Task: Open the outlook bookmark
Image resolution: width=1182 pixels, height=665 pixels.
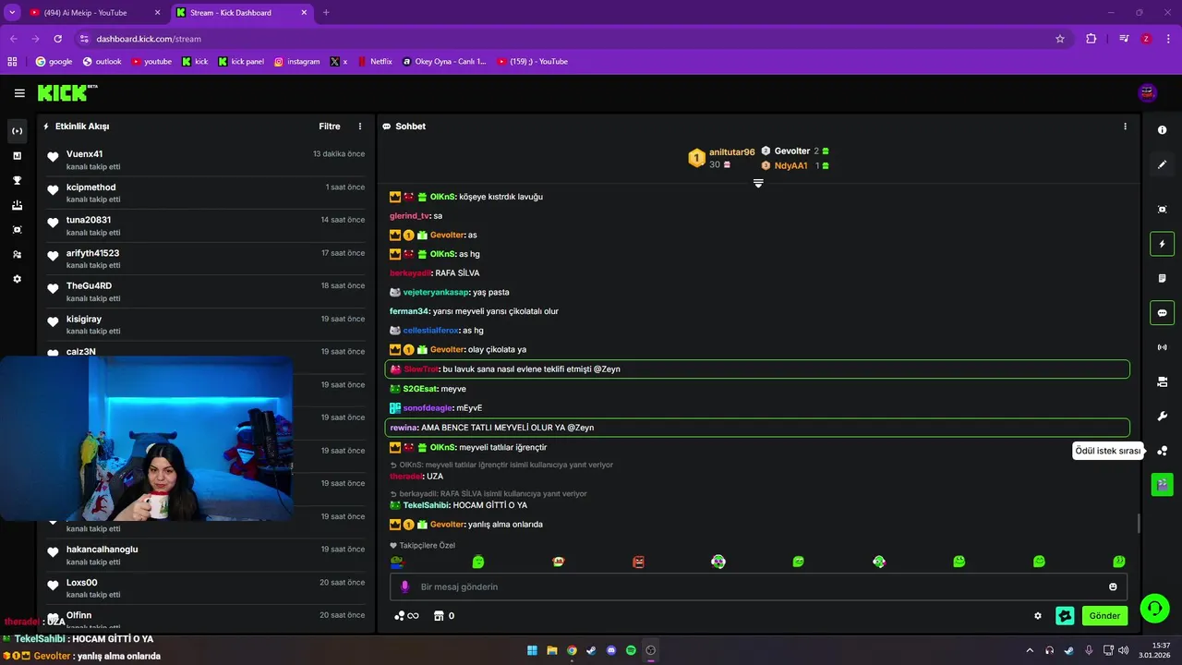Action: [x=103, y=62]
